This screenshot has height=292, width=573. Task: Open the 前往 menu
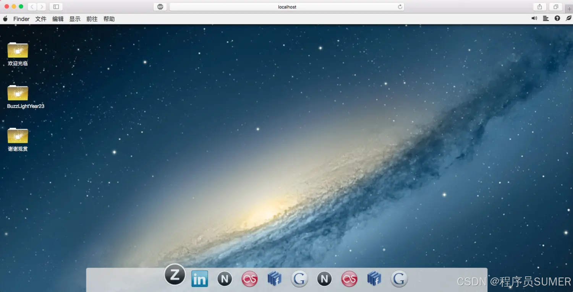(92, 19)
